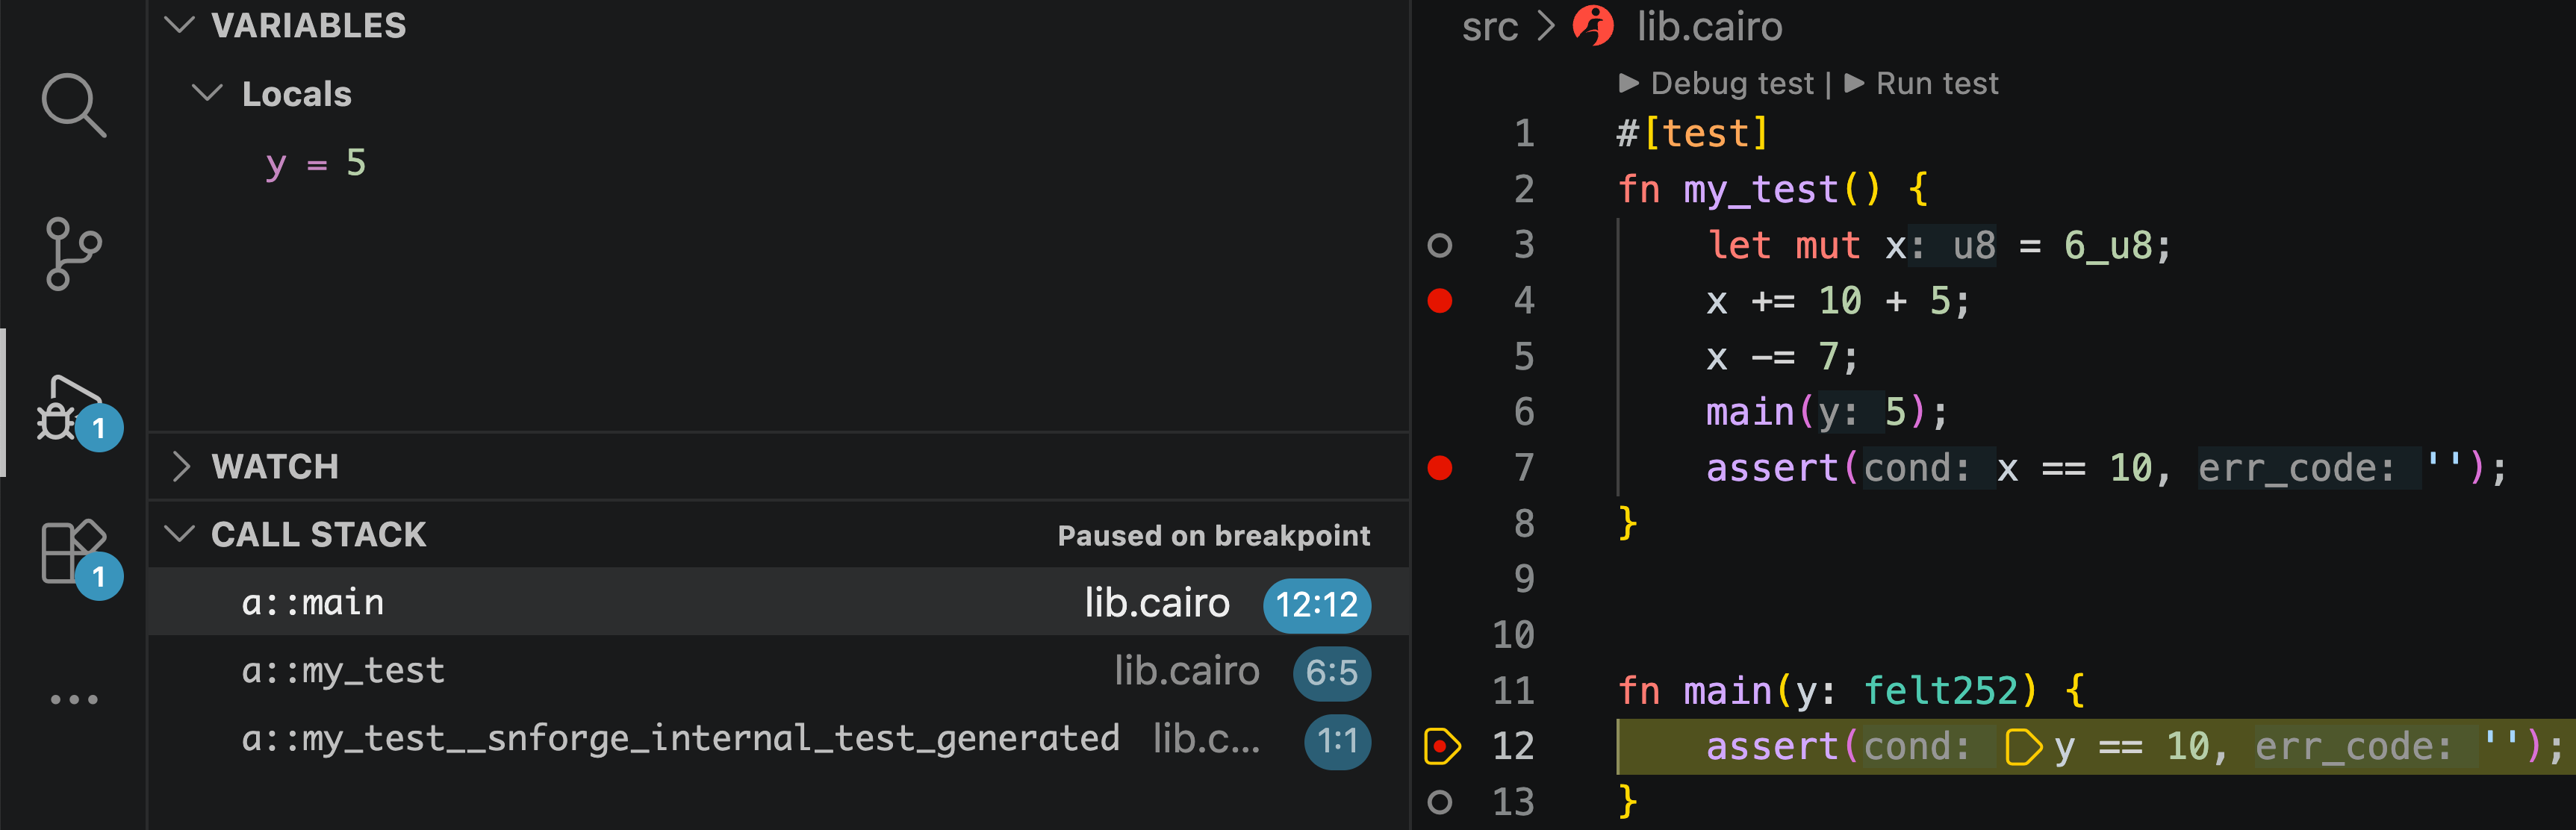Toggle the unverified breakpoint on line 13
The image size is (2576, 830).
pyautogui.click(x=1440, y=802)
